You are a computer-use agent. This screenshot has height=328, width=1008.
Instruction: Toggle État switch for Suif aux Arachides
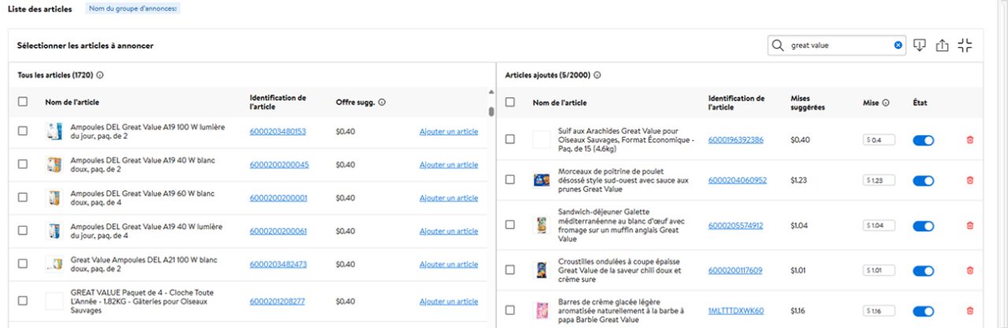click(x=923, y=140)
